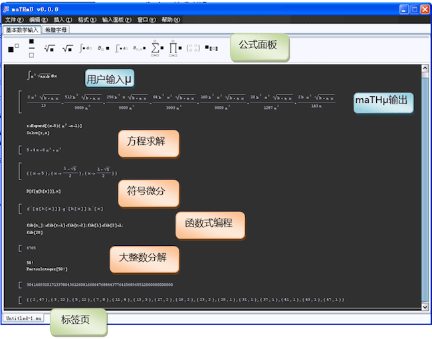This screenshot has width=432, height=339.
Task: Click the scroll down arrow of the notebook
Action: 425,306
